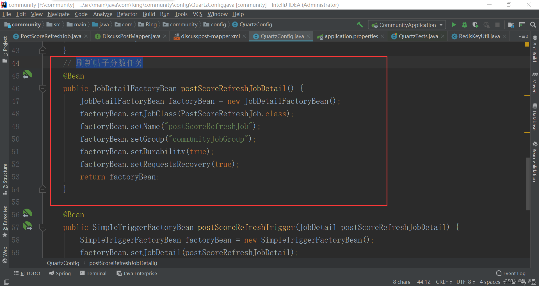Open the Project tool window
Viewport: 539px width, 286px height.
[x=5, y=49]
